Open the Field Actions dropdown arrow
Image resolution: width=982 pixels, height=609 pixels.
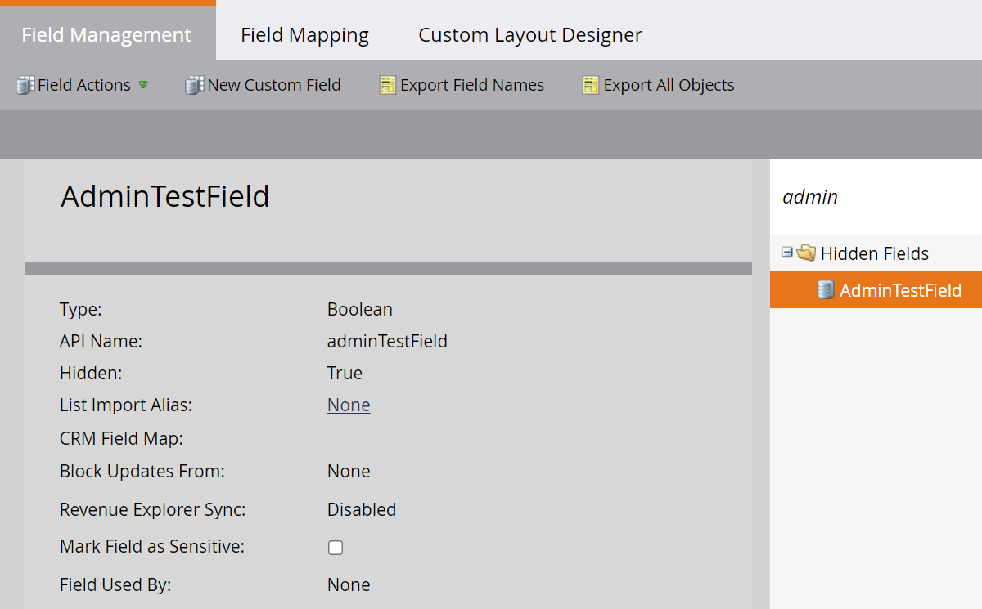click(x=143, y=84)
